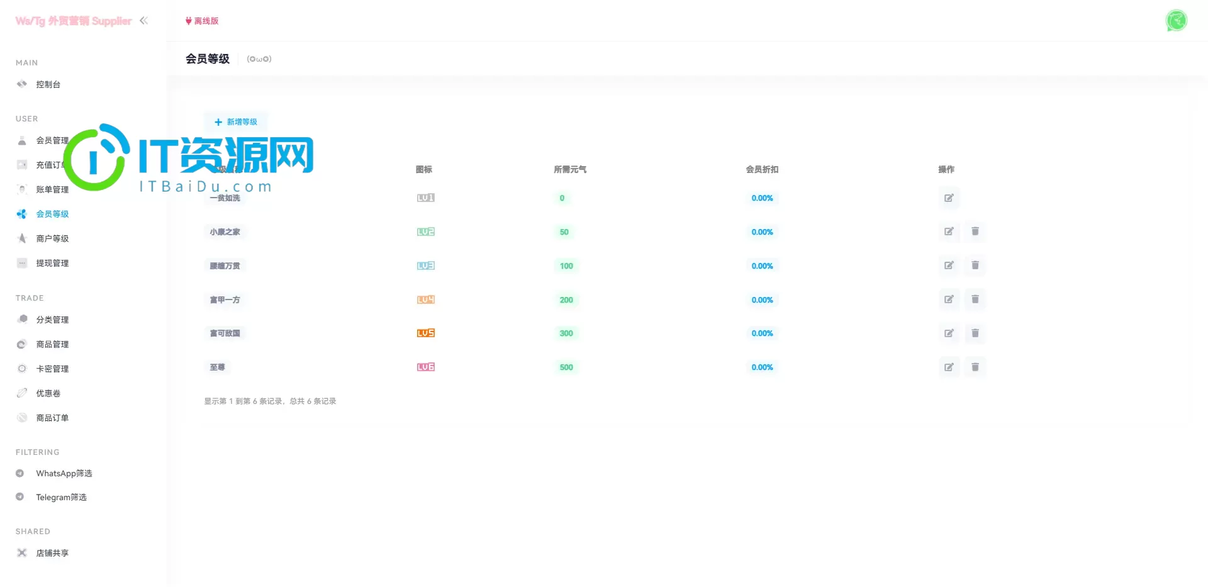Open 优惠卷 page
This screenshot has height=587, width=1208.
click(48, 393)
